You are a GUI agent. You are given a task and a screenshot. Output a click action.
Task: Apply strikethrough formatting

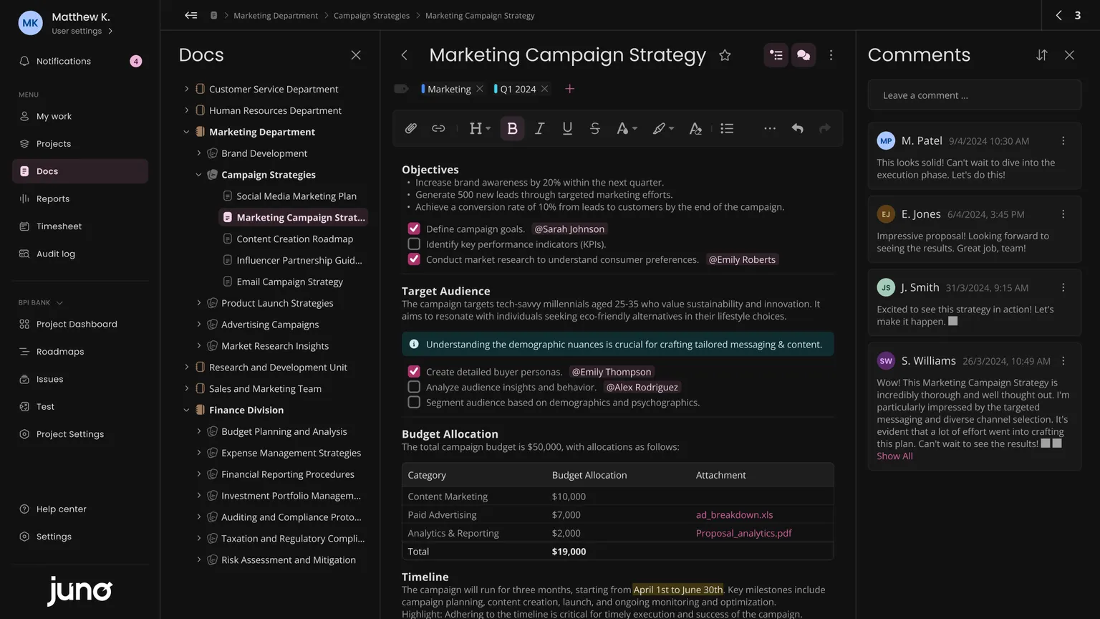coord(594,128)
